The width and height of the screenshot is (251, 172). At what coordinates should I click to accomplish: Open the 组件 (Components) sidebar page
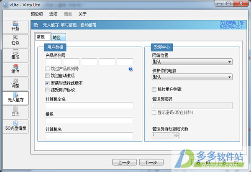15,69
